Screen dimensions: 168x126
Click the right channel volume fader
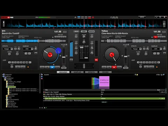point(86,58)
